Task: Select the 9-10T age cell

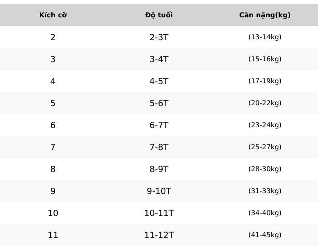Action: 159,191
